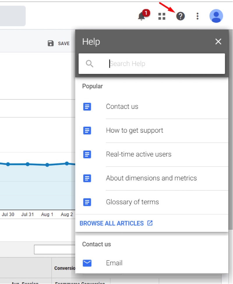Open the 'About dimensions and metrics' article
The width and height of the screenshot is (233, 284).
(151, 178)
